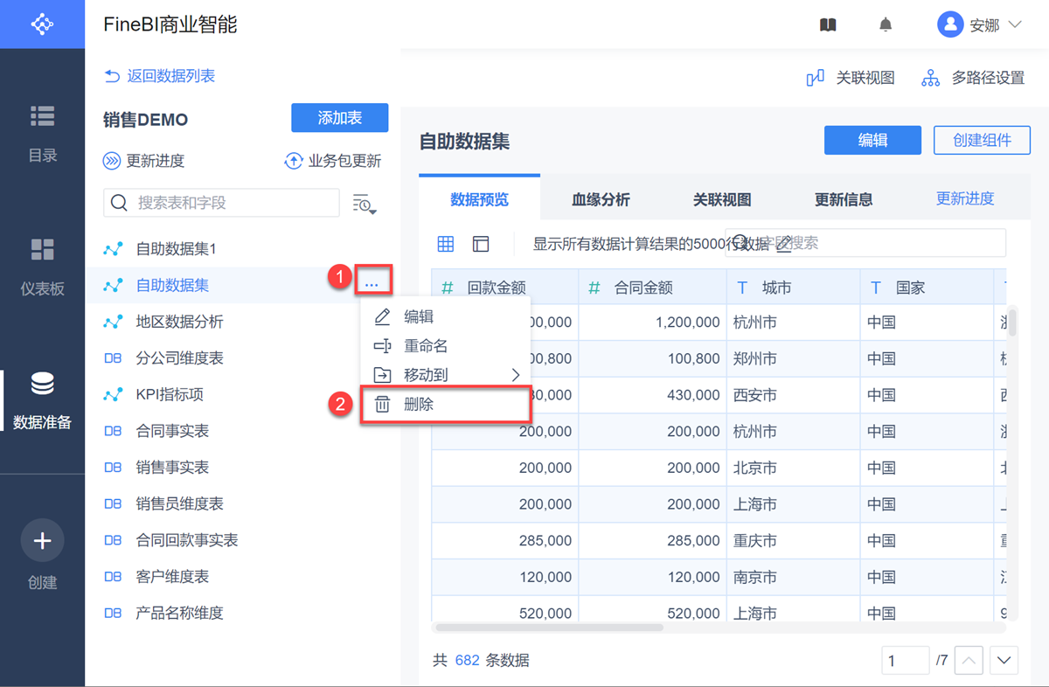Screen dimensions: 1049x687
Task: Focus the 搜索表和字段 search field
Action: point(221,203)
